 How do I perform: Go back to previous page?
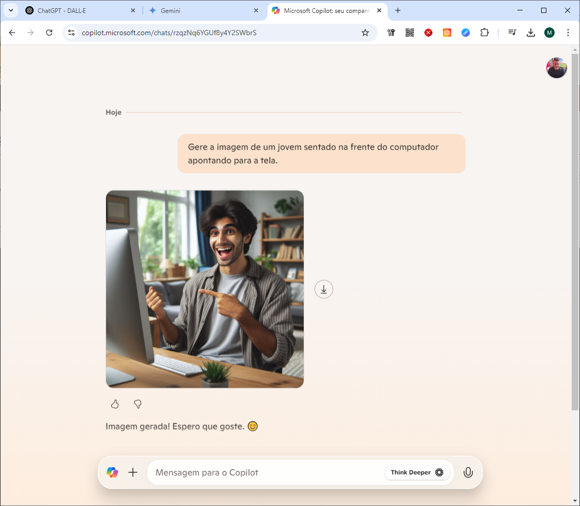click(x=12, y=33)
